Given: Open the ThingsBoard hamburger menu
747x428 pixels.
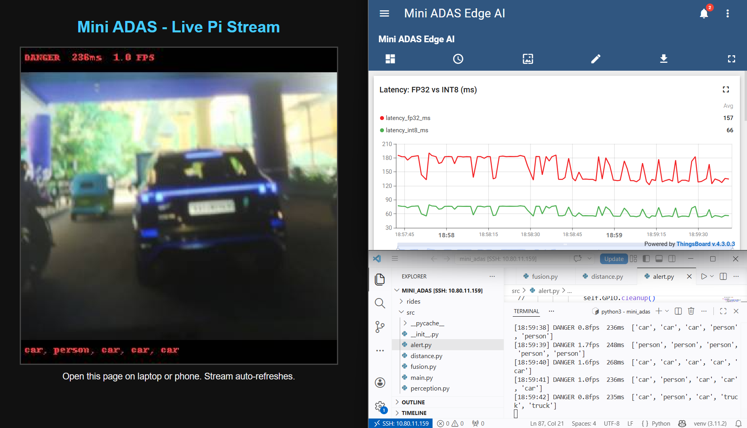Looking at the screenshot, I should [384, 13].
